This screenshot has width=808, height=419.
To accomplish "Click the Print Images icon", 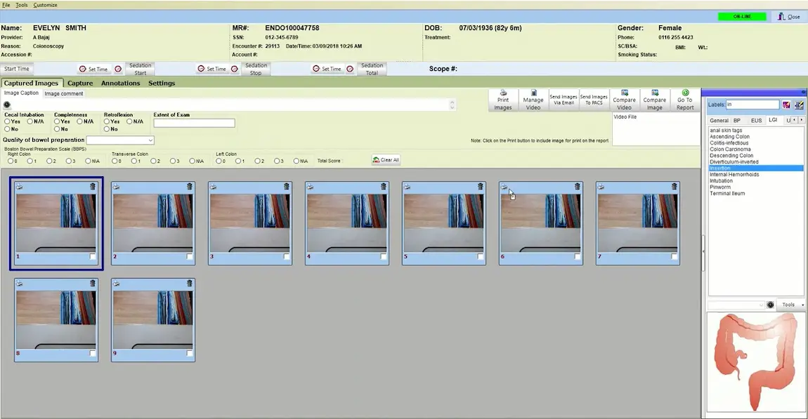I will coord(503,99).
